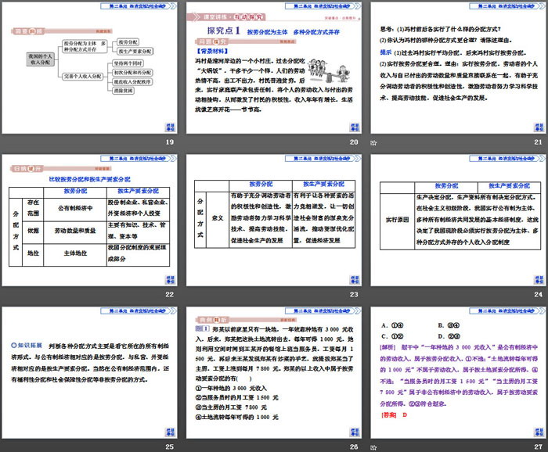This screenshot has width=548, height=452.
Task: Click the red [答案] D line on slide 27
Action: 394,415
